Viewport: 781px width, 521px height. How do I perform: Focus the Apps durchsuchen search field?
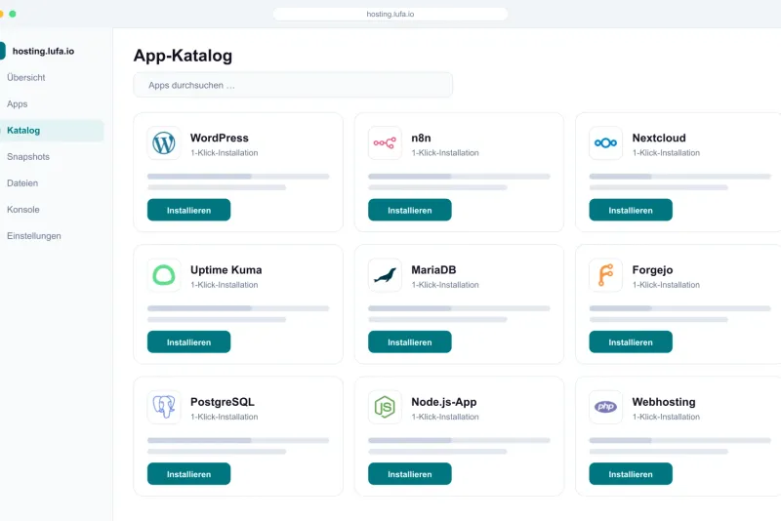[x=293, y=85]
